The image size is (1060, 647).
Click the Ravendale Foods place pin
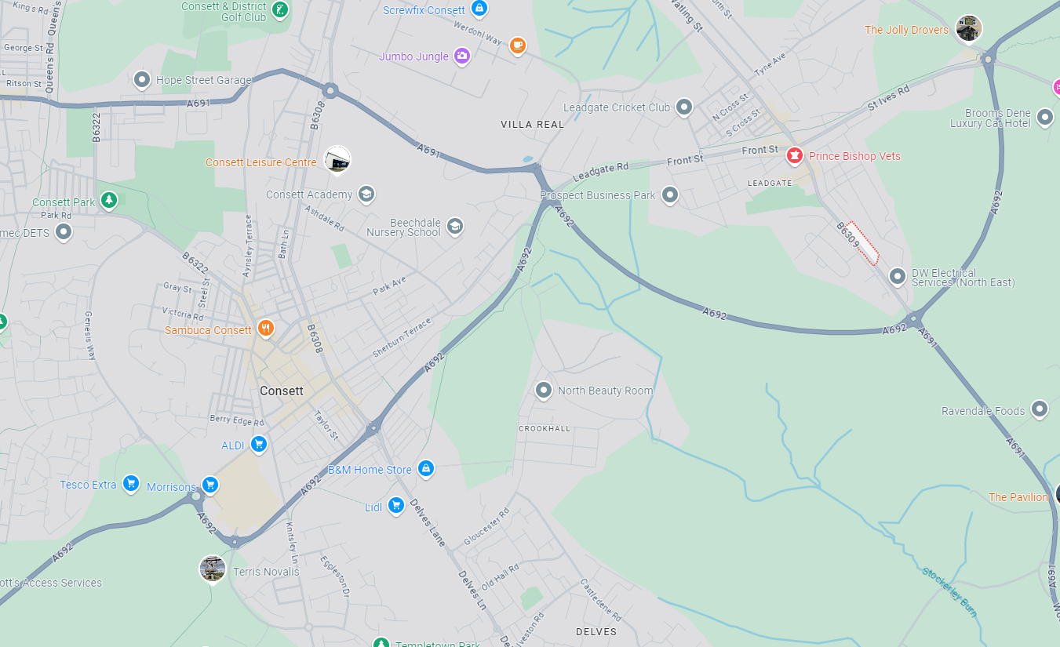1040,409
